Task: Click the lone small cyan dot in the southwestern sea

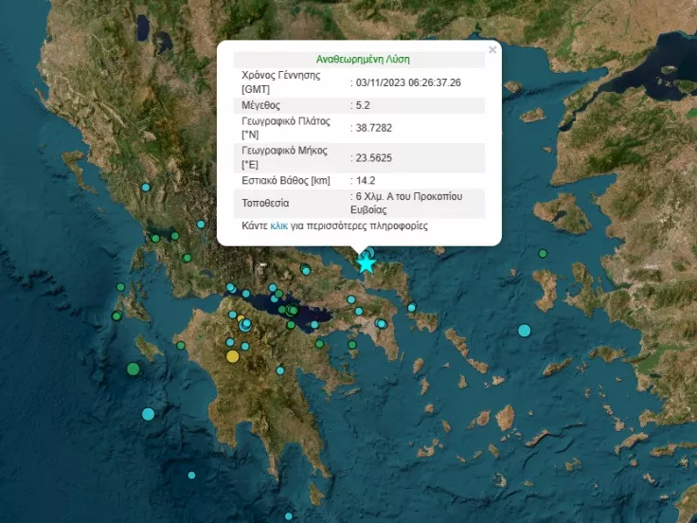Action: pyautogui.click(x=191, y=476)
